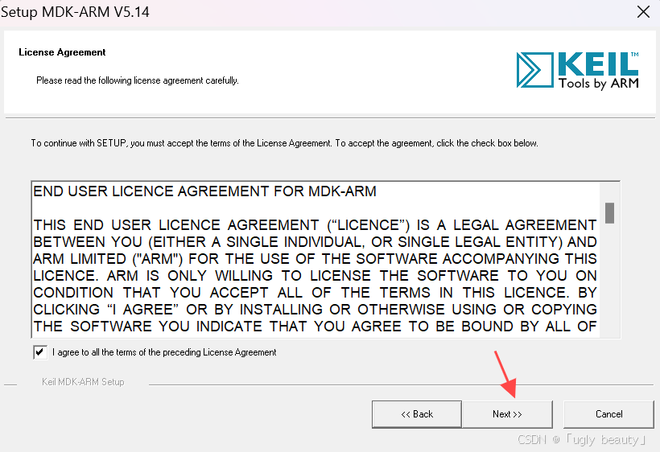Viewport: 660px width, 452px height.
Task: Click the license text scrollbar thumb
Action: click(x=609, y=213)
